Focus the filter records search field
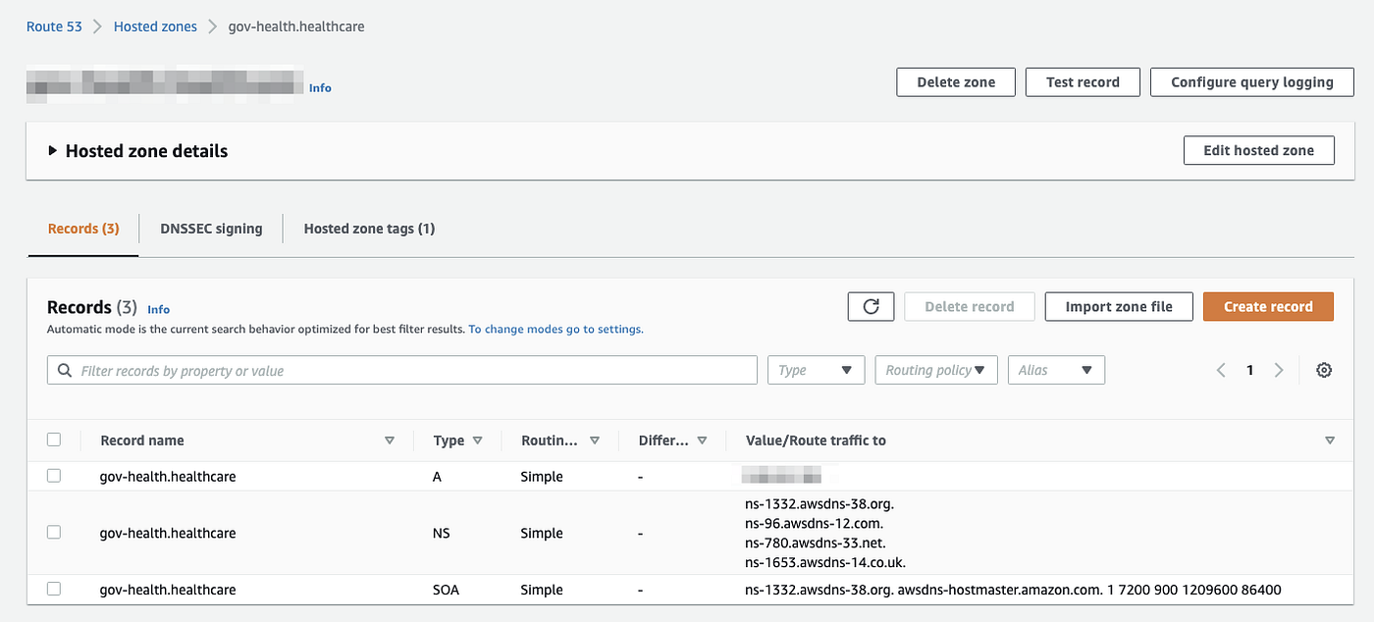The height and width of the screenshot is (622, 1374). (402, 370)
